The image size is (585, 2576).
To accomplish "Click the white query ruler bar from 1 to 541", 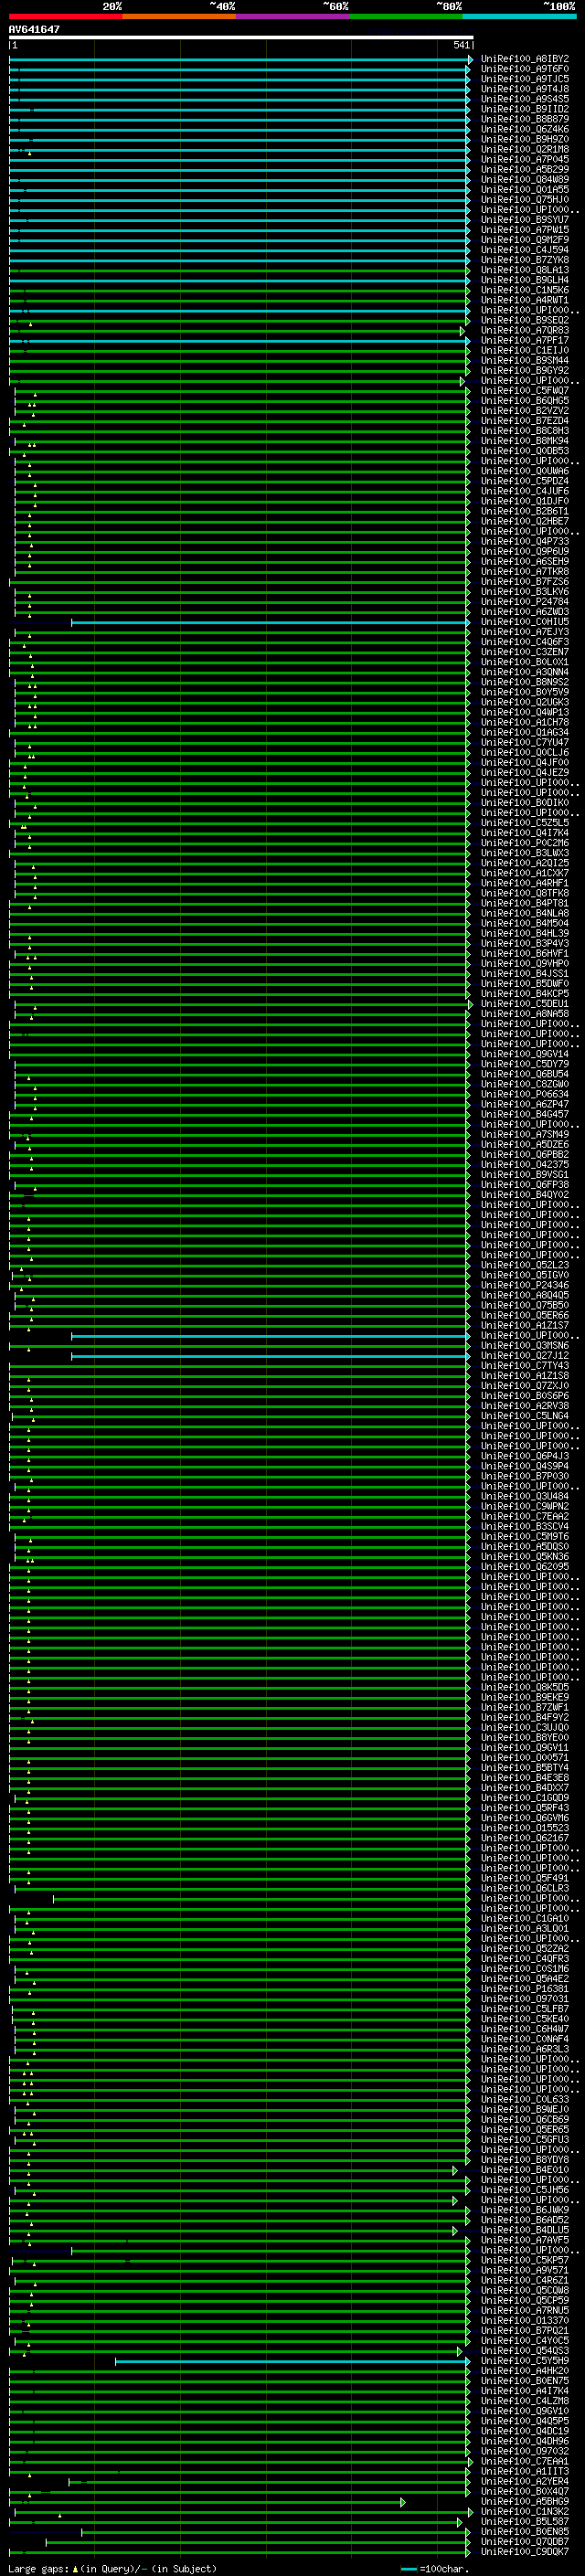I will click(241, 37).
